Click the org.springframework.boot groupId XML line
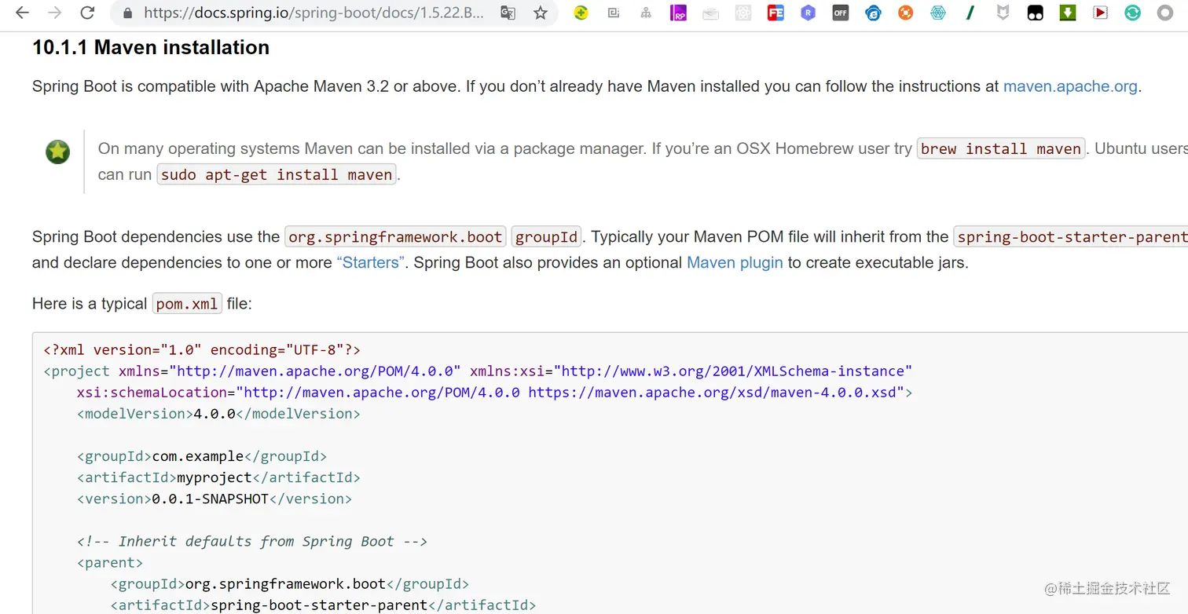The width and height of the screenshot is (1188, 614). tap(290, 583)
